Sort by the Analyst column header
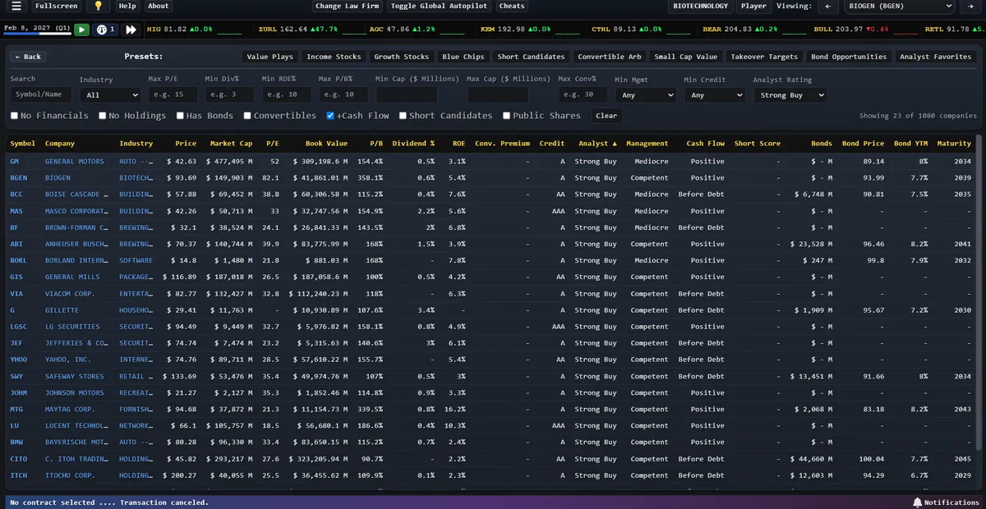986x509 pixels. click(597, 144)
